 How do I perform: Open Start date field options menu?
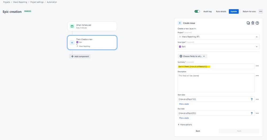[257, 99]
